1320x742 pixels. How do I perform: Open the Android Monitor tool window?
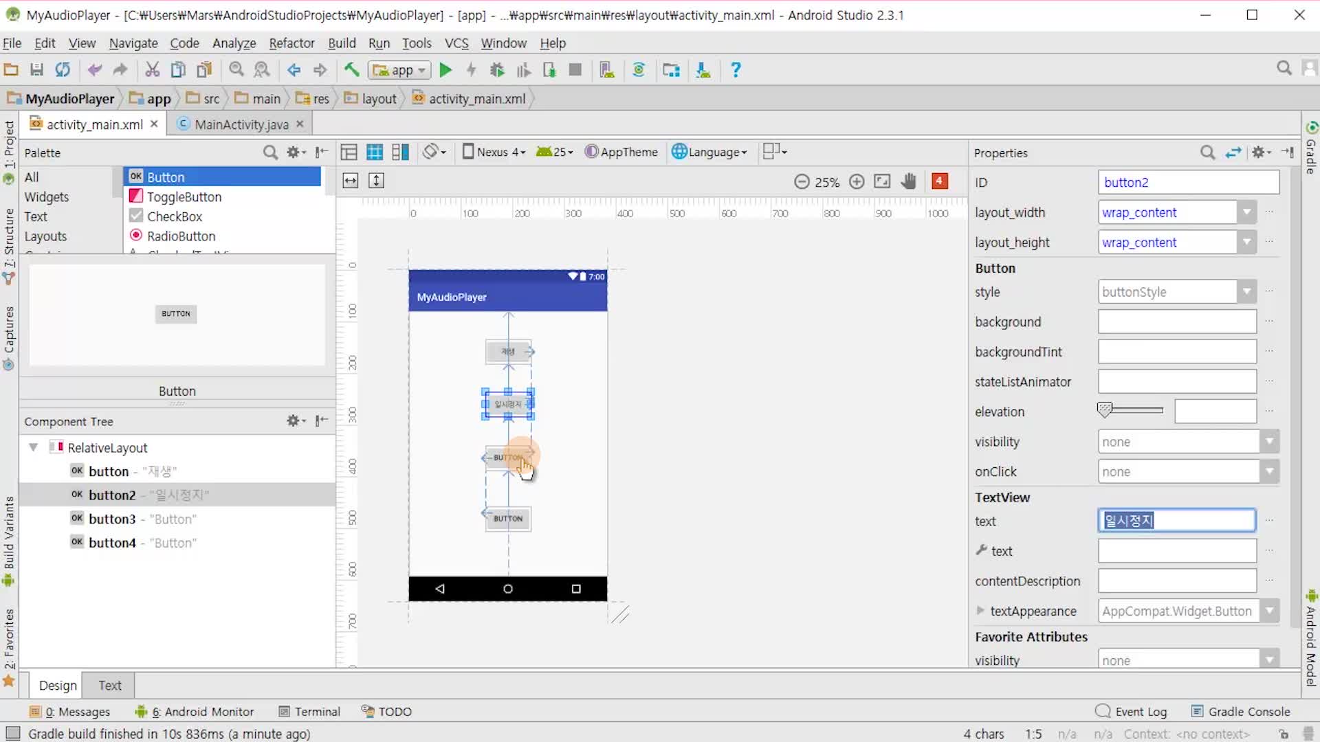195,712
